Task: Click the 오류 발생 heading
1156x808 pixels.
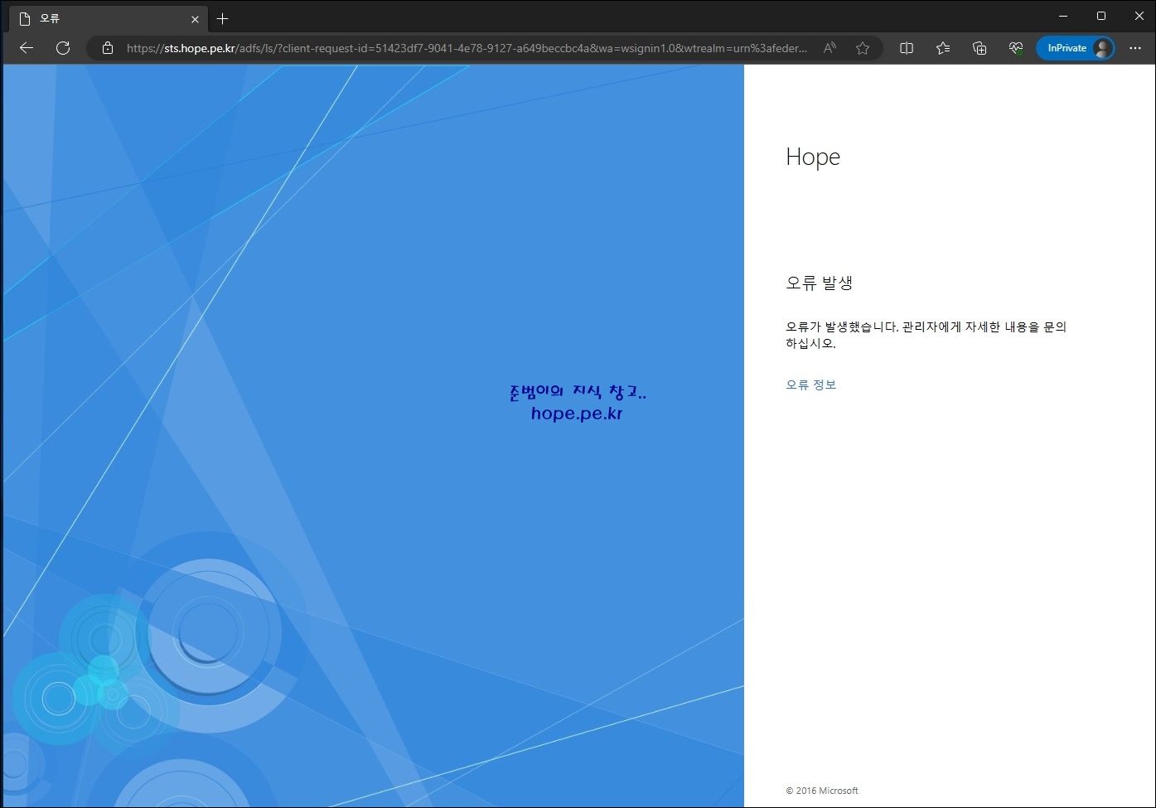Action: click(820, 283)
